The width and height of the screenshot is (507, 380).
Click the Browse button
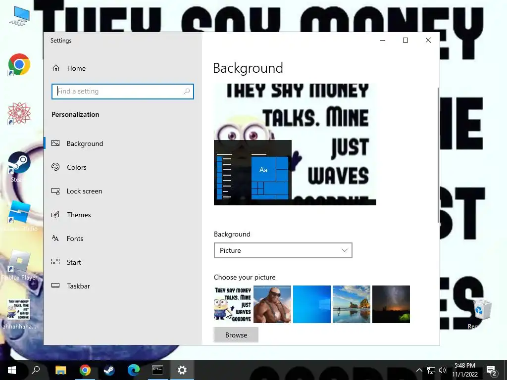236,335
